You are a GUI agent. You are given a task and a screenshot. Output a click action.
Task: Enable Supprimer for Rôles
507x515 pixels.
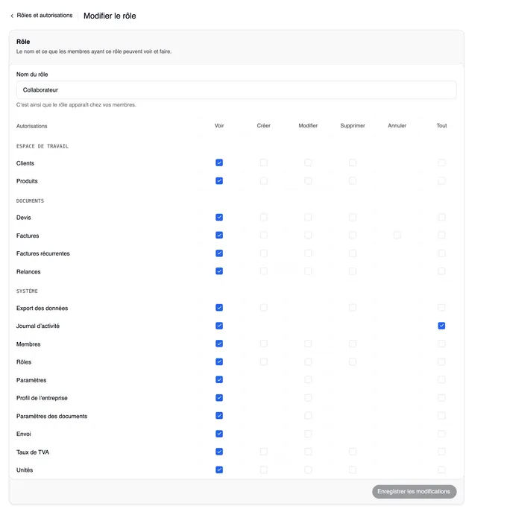click(x=353, y=362)
